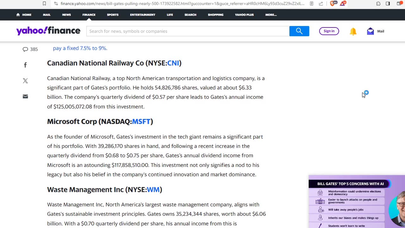Share article by email icon
This screenshot has height=228, width=405.
[25, 97]
